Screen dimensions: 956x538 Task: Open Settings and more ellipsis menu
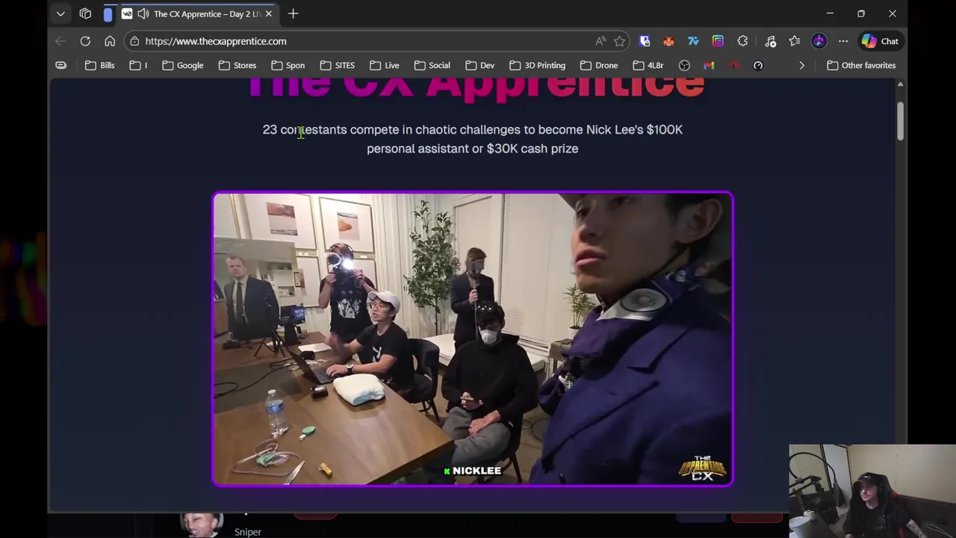pos(843,41)
